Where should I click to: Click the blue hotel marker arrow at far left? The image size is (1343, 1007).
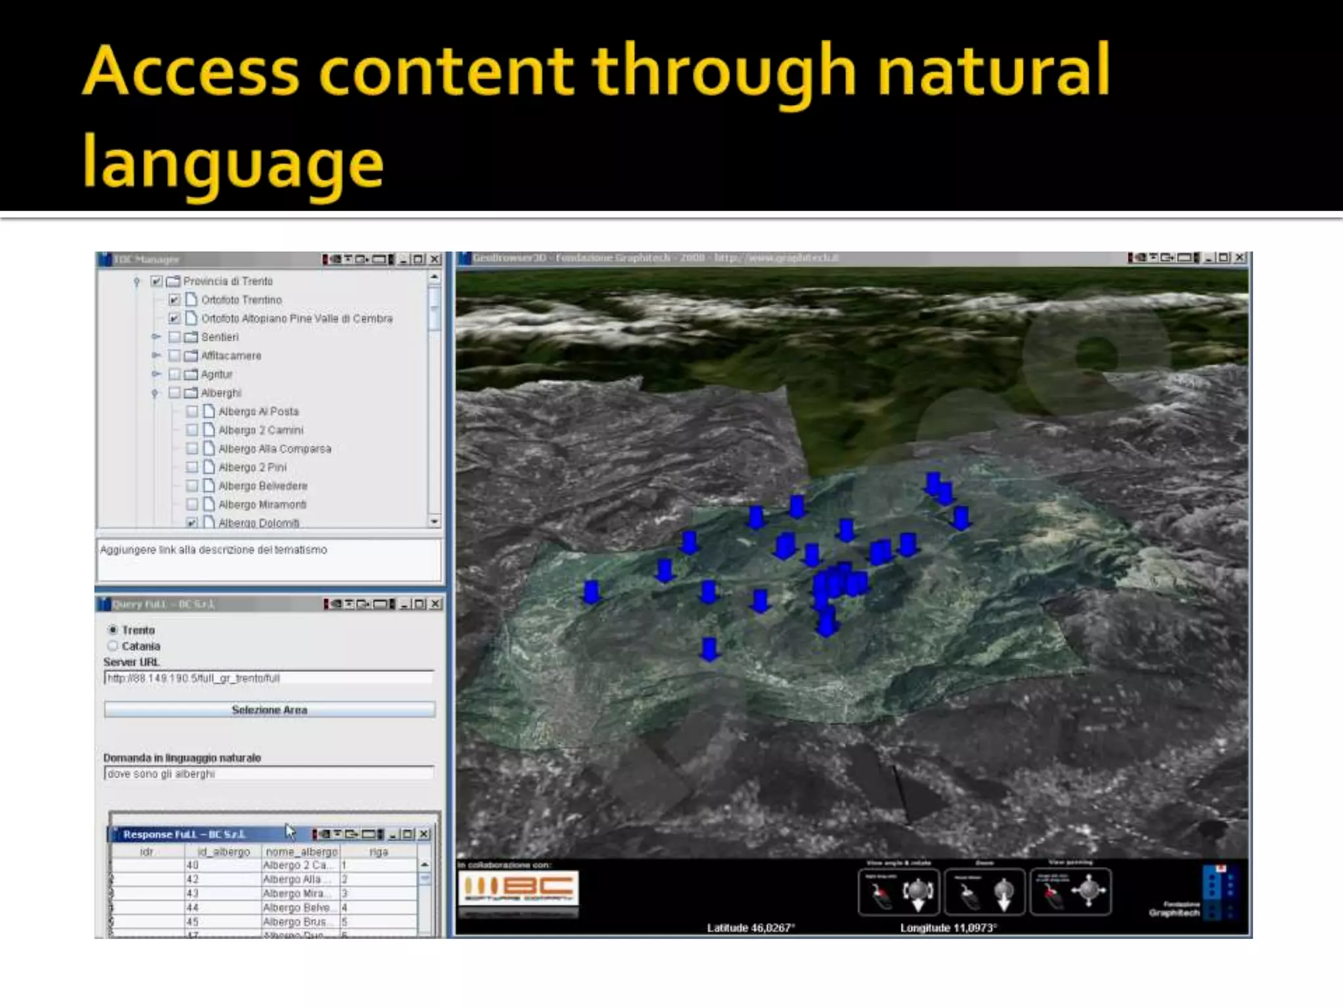click(591, 591)
